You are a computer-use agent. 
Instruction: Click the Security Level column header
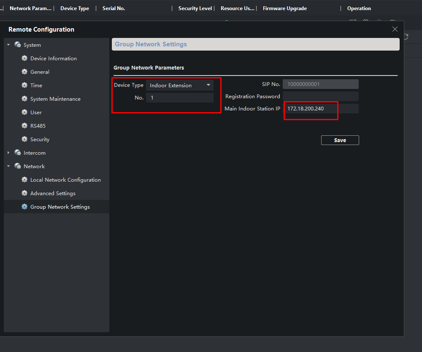click(x=195, y=8)
